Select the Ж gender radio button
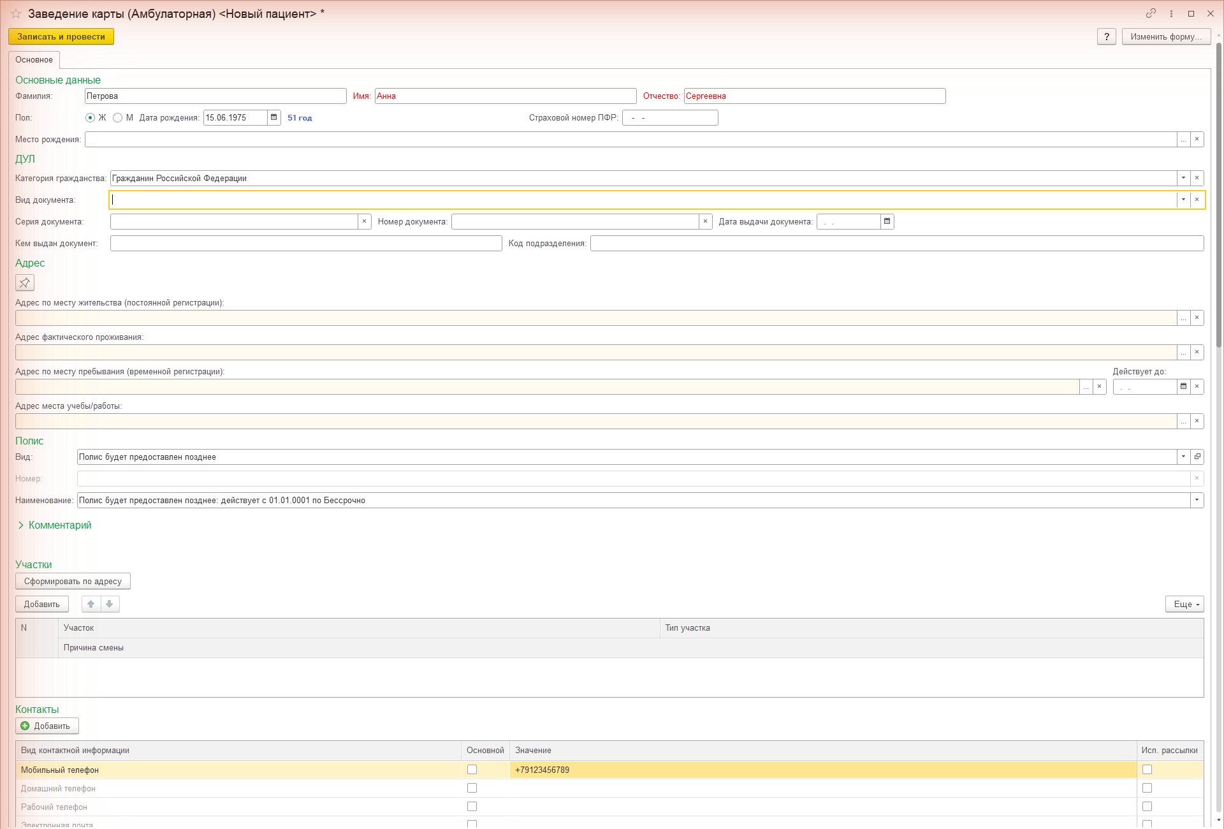The image size is (1224, 829). (x=90, y=117)
